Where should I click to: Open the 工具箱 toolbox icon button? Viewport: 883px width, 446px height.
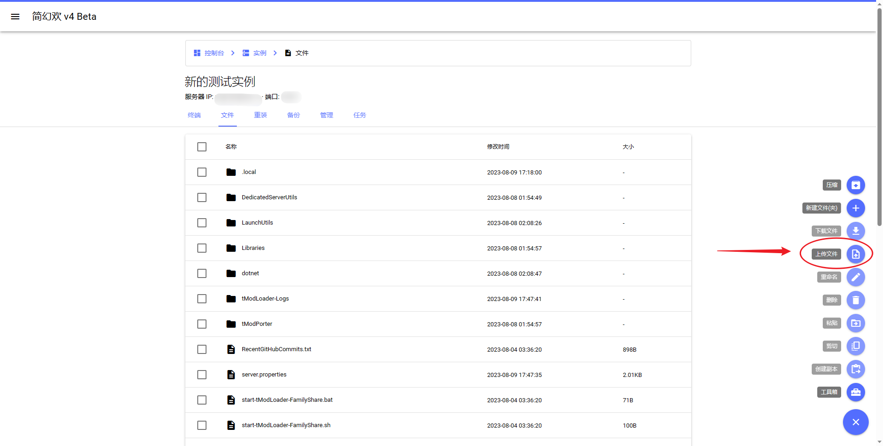tap(855, 392)
